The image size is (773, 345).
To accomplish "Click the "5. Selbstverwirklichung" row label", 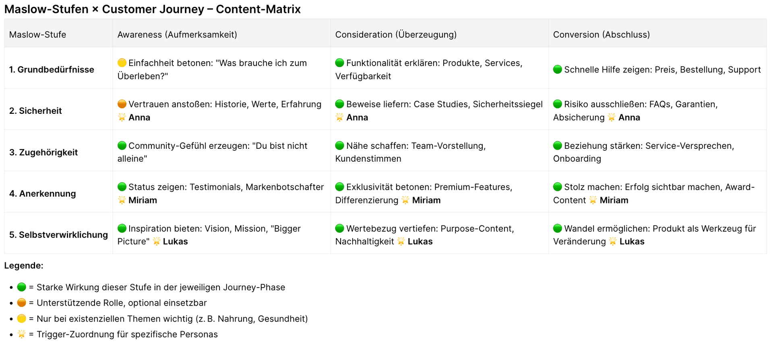I will coord(58,235).
